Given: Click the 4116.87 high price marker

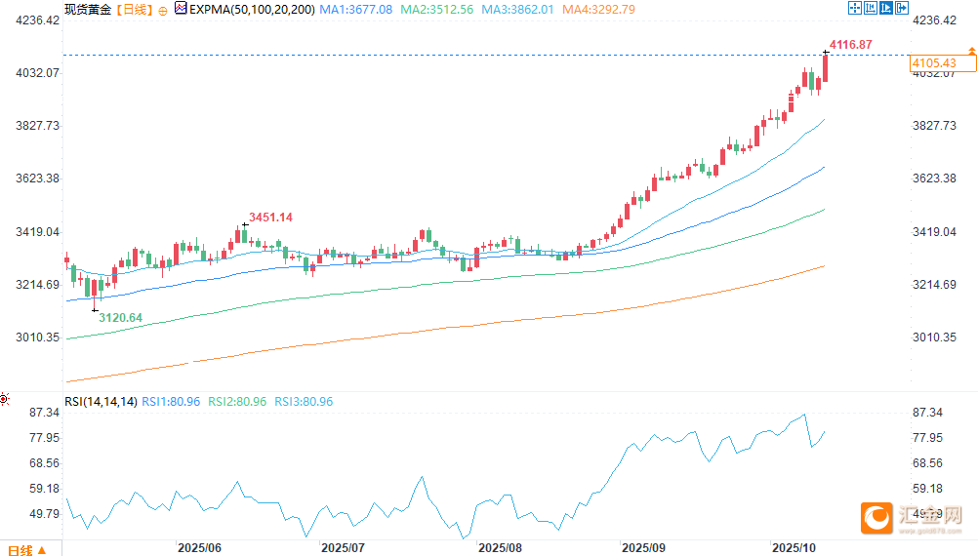Looking at the screenshot, I should (x=849, y=45).
